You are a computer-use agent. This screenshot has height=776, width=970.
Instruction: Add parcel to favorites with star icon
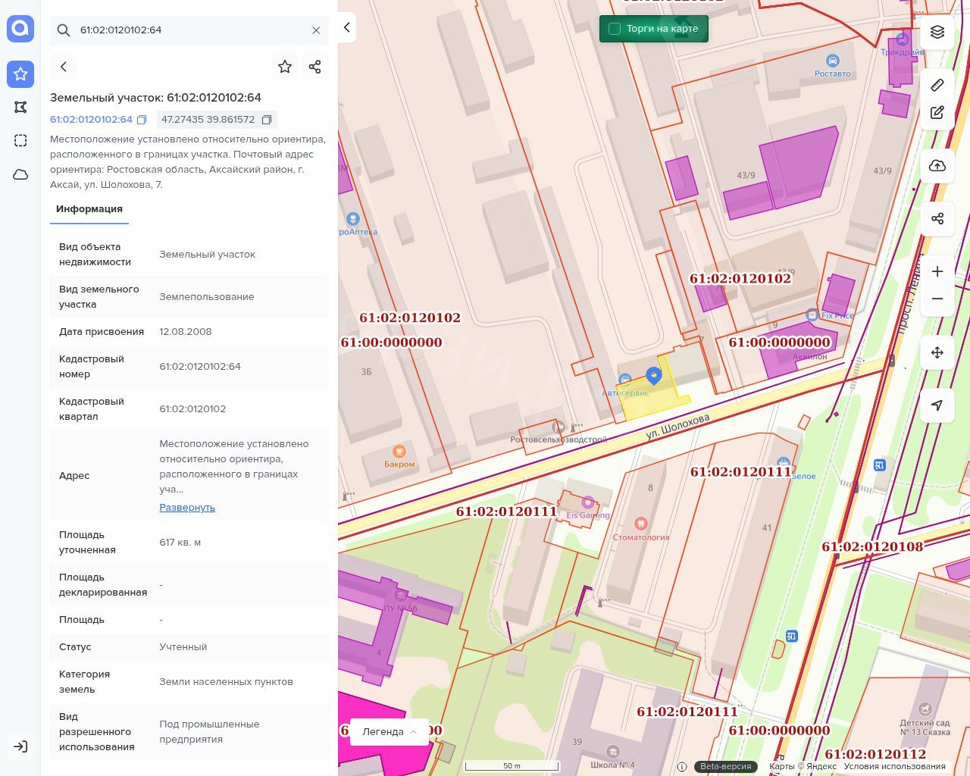[285, 67]
